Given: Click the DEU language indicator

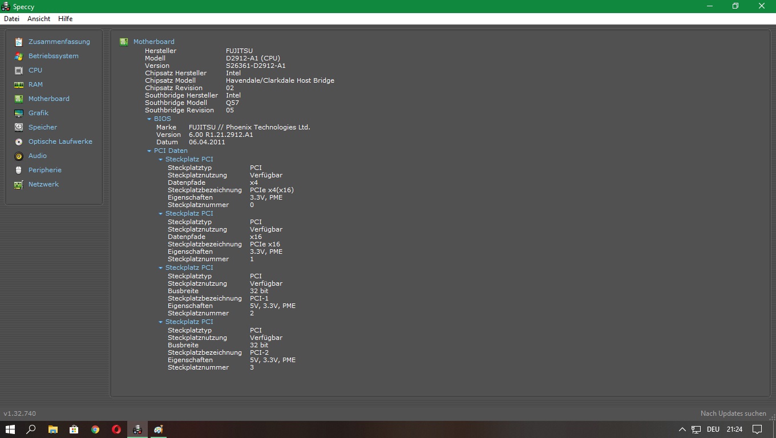Looking at the screenshot, I should (713, 429).
